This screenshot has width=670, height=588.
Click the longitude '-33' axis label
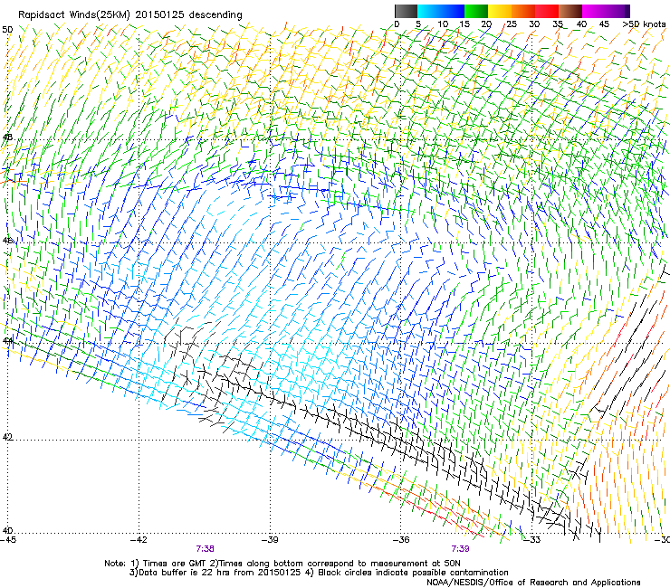(x=532, y=540)
